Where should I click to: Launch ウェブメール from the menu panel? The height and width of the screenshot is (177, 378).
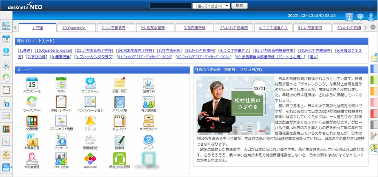90,85
